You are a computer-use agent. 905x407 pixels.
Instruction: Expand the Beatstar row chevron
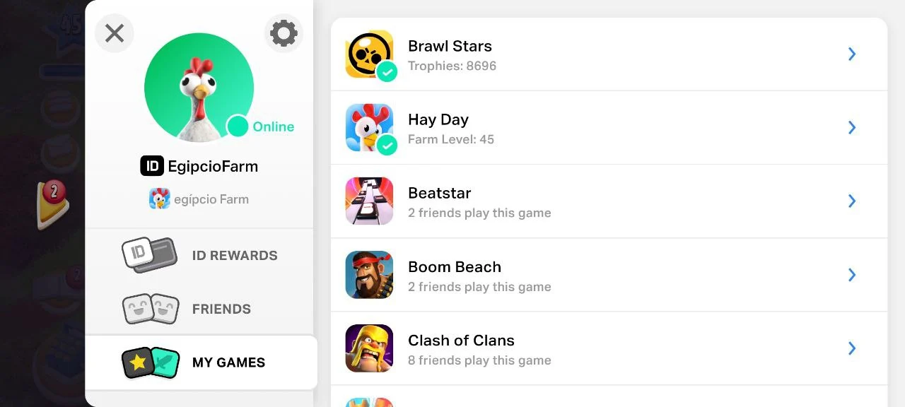(852, 201)
